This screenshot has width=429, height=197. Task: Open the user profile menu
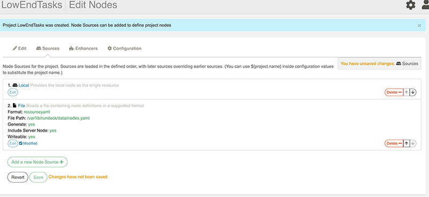point(425,5)
